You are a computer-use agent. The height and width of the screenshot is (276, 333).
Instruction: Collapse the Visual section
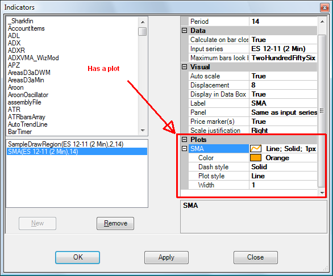coord(184,67)
